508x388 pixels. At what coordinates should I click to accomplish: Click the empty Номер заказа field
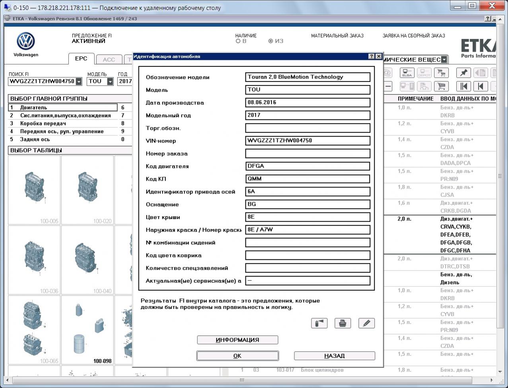pos(308,154)
